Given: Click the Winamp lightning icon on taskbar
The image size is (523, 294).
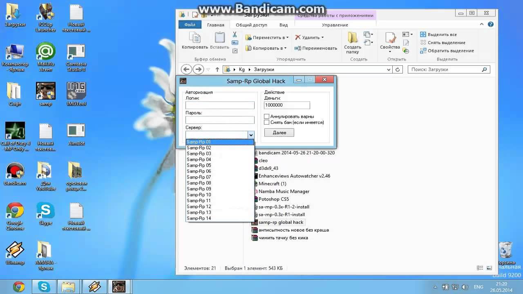Looking at the screenshot, I should tap(94, 287).
